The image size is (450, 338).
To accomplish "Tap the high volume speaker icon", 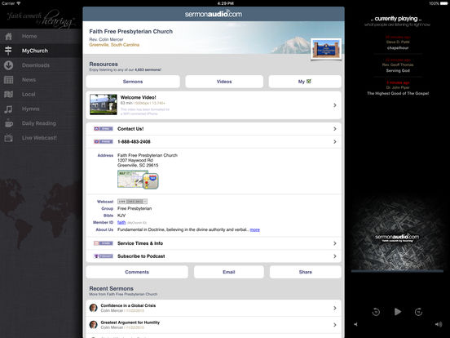I will 439,324.
